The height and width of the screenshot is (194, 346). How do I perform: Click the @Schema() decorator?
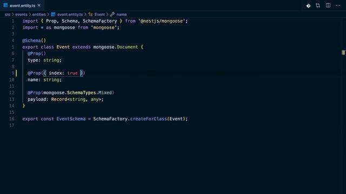(34, 40)
